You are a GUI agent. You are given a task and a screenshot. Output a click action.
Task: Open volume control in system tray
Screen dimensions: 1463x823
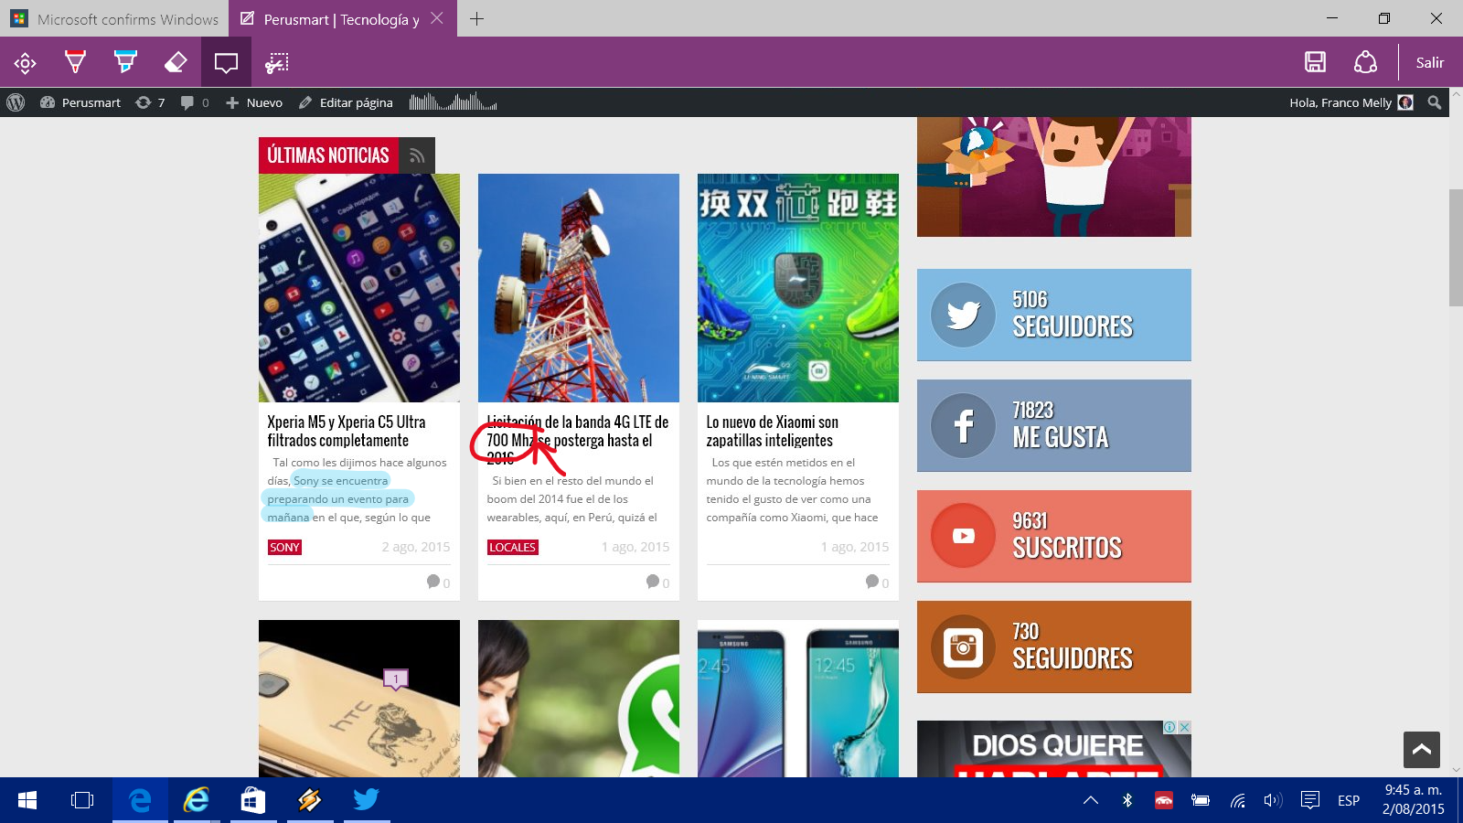pos(1273,800)
